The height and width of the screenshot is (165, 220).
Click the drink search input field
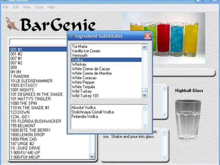tap(38, 42)
